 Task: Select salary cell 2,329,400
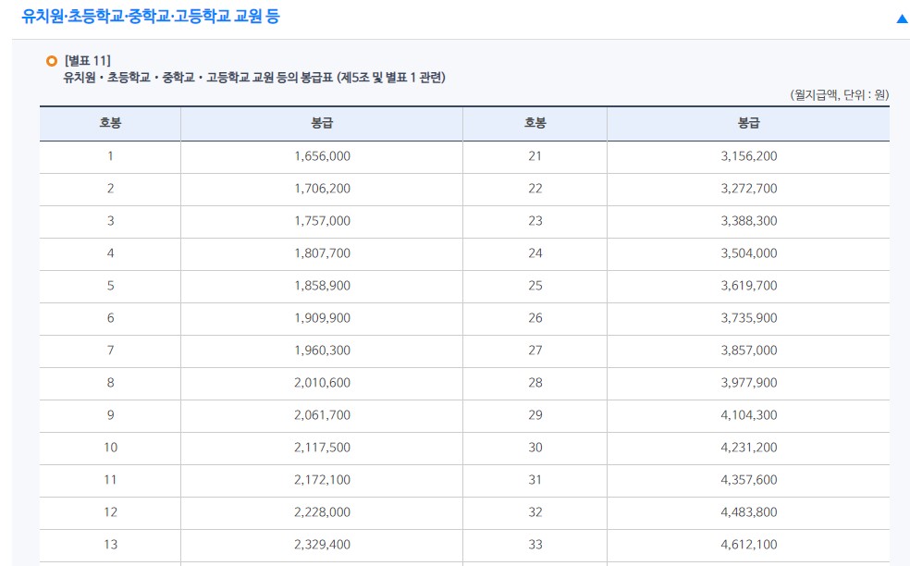(x=322, y=545)
